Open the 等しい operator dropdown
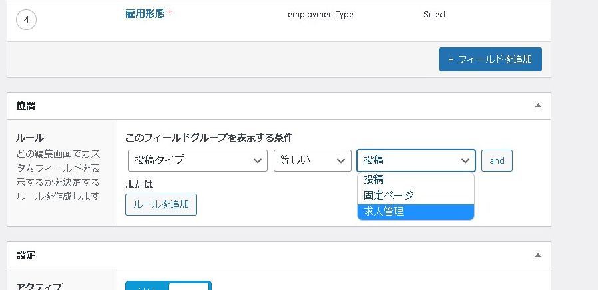 point(312,160)
